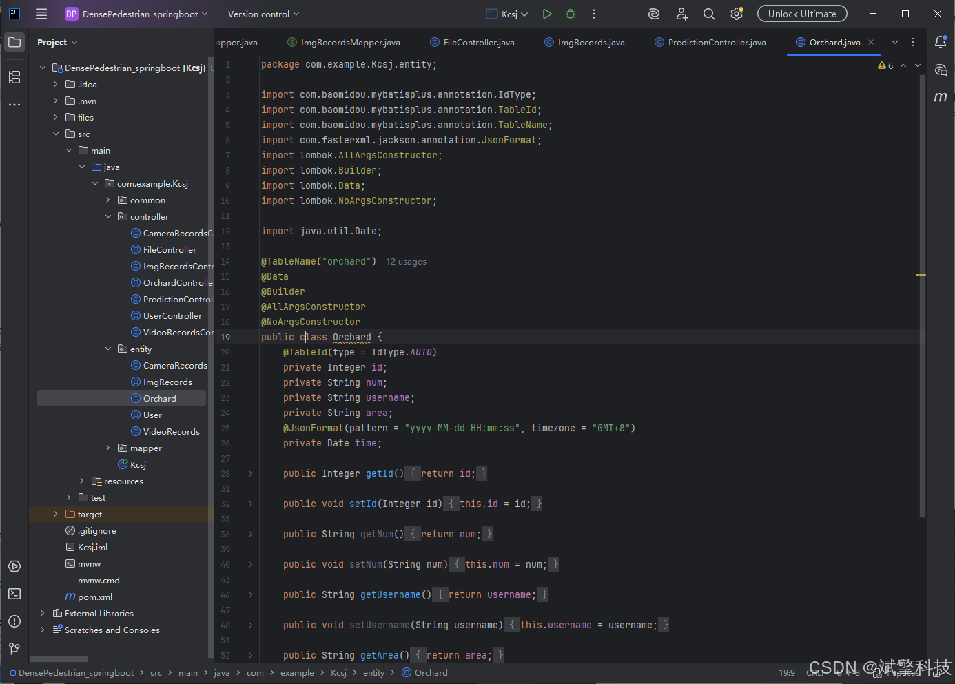Expand the .idea folder

[x=56, y=84]
